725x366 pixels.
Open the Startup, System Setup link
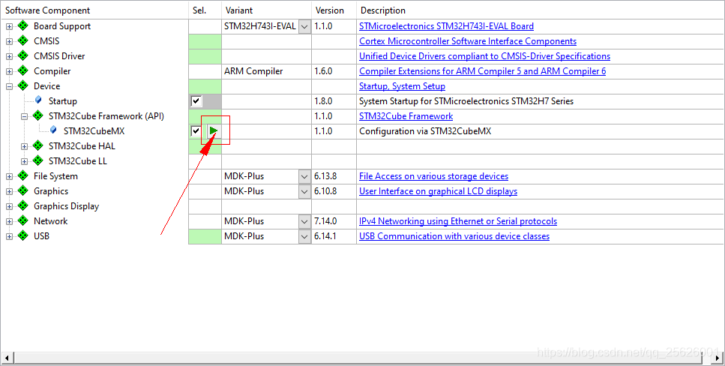[x=403, y=86]
